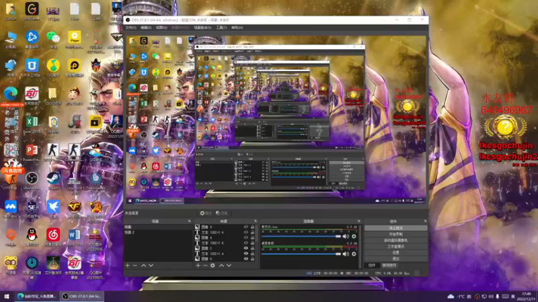Open Mic/Aux channel settings gear
This screenshot has width=538, height=302.
pos(354,236)
